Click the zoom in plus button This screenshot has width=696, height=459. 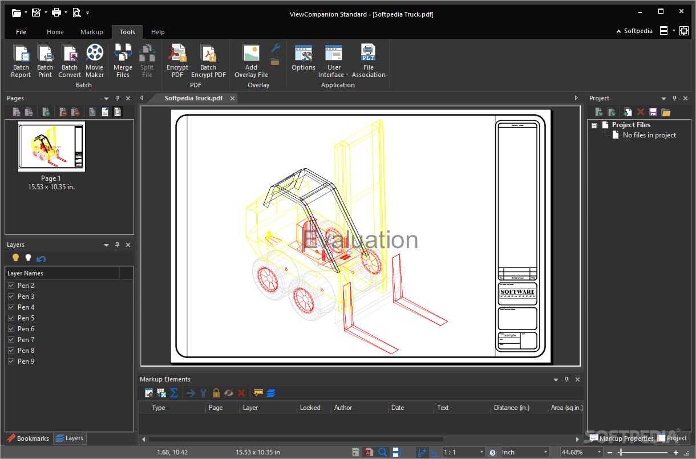pos(675,452)
